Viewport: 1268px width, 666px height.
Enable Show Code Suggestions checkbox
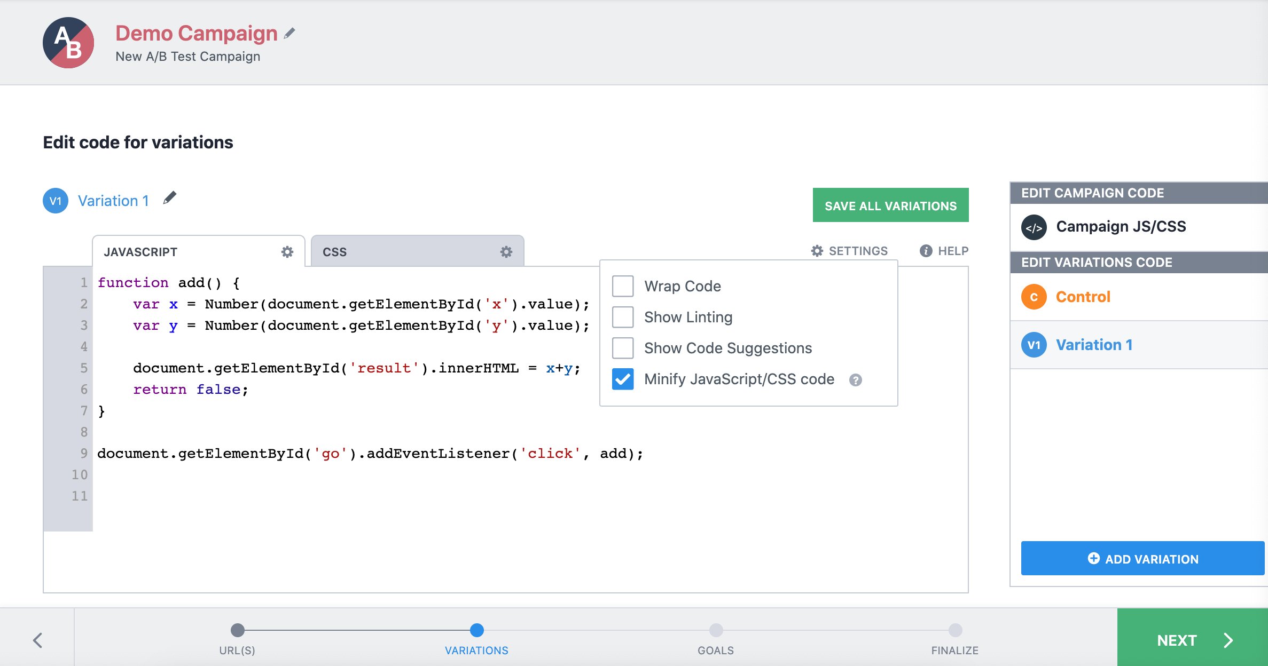click(x=623, y=348)
